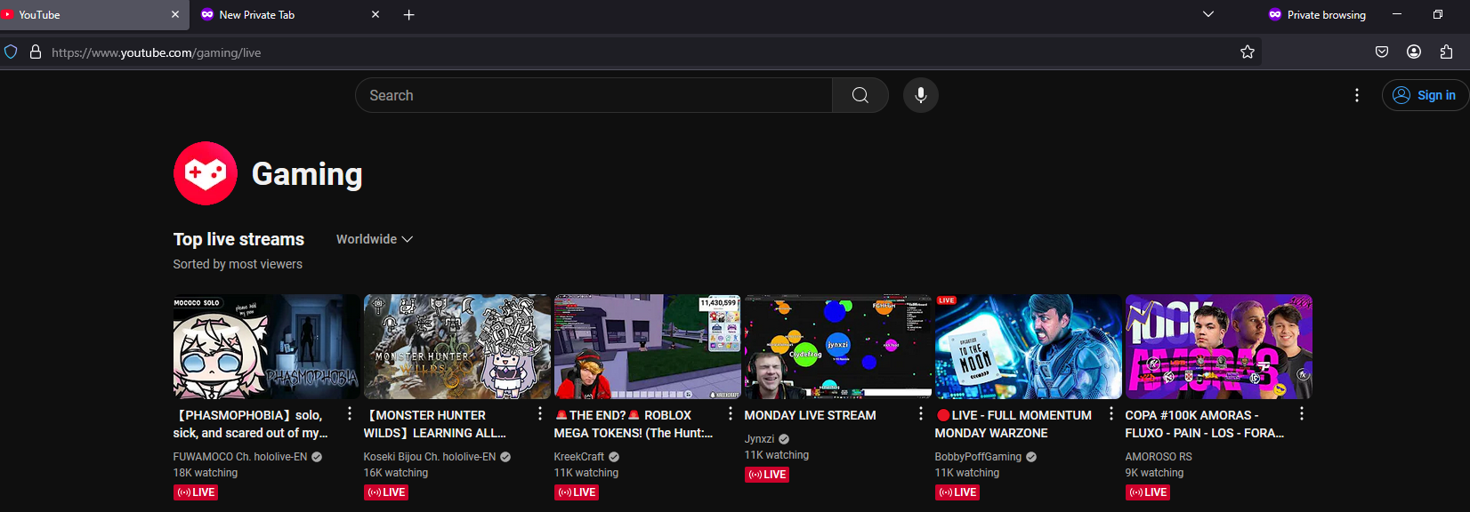1470x512 pixels.
Task: Click the Gaming controller logo
Action: click(x=206, y=173)
